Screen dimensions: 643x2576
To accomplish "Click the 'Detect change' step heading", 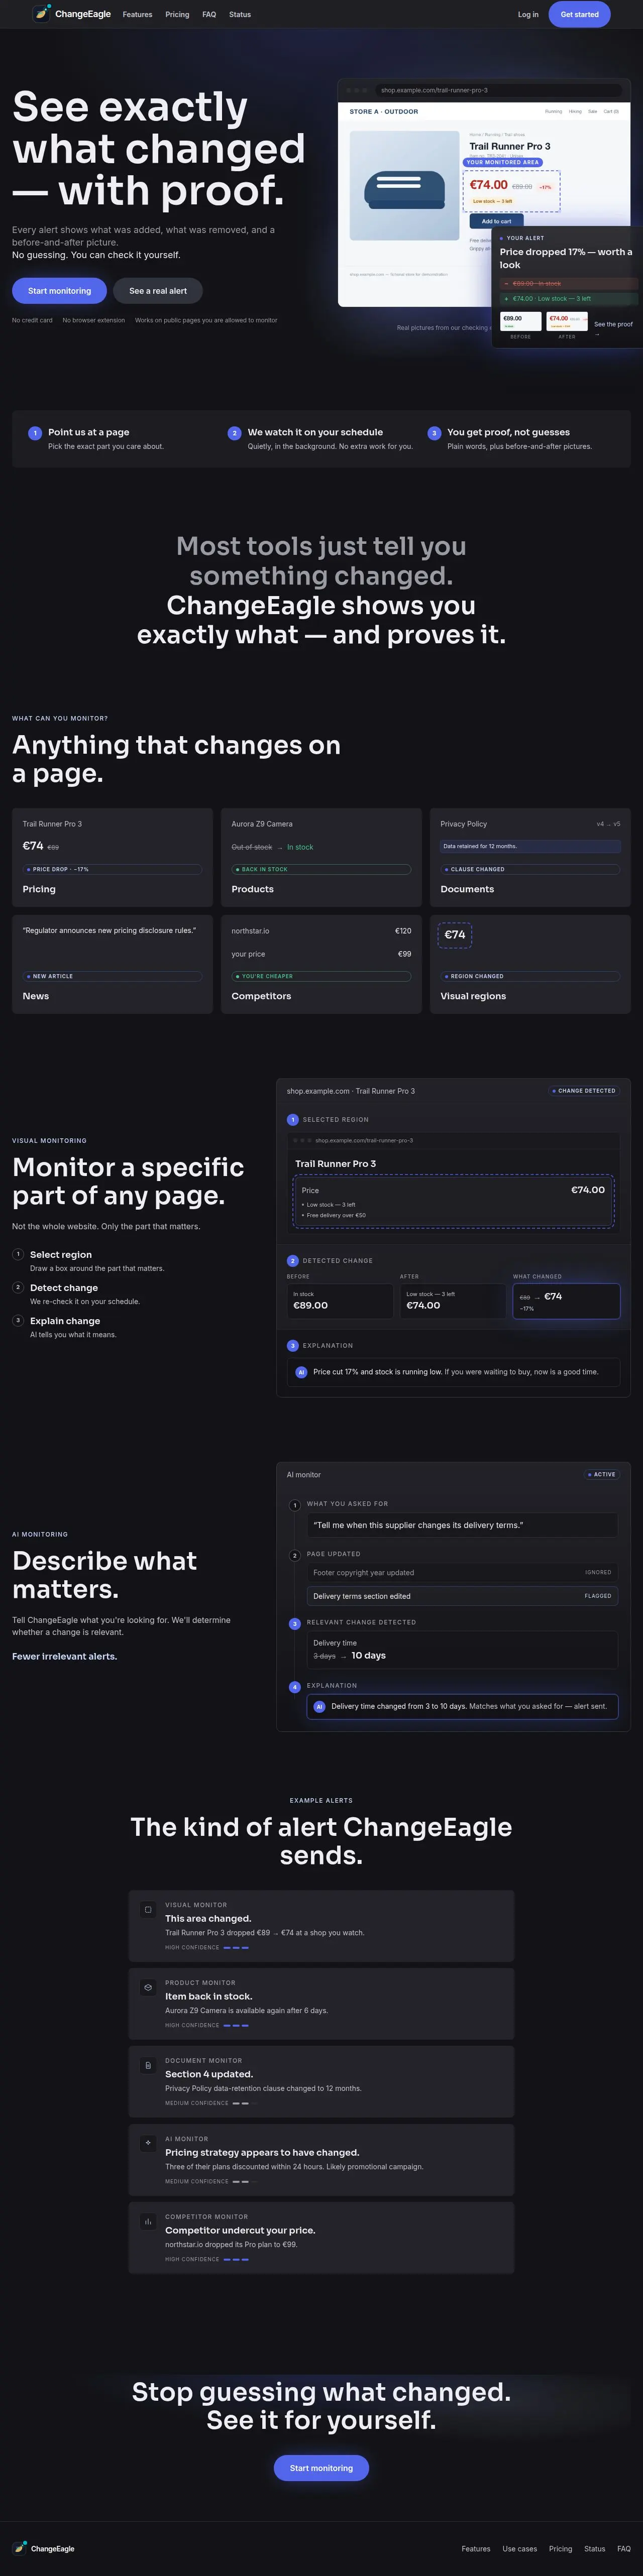I will (x=64, y=1288).
